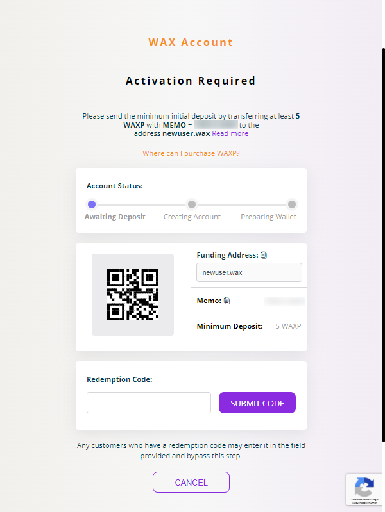Viewport: 385px width, 512px height.
Task: Copy the Funding Address via clipboard icon
Action: pos(264,255)
